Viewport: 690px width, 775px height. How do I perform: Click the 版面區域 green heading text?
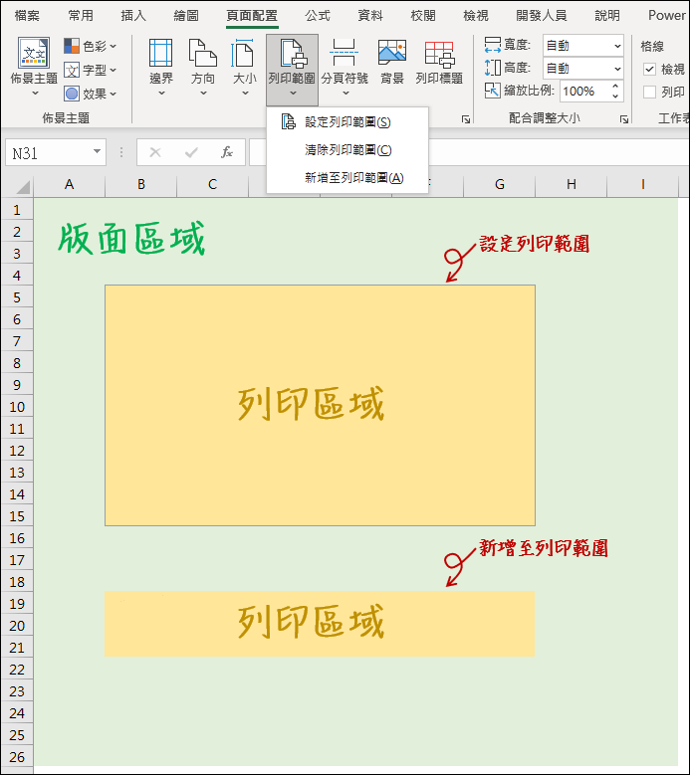[131, 239]
